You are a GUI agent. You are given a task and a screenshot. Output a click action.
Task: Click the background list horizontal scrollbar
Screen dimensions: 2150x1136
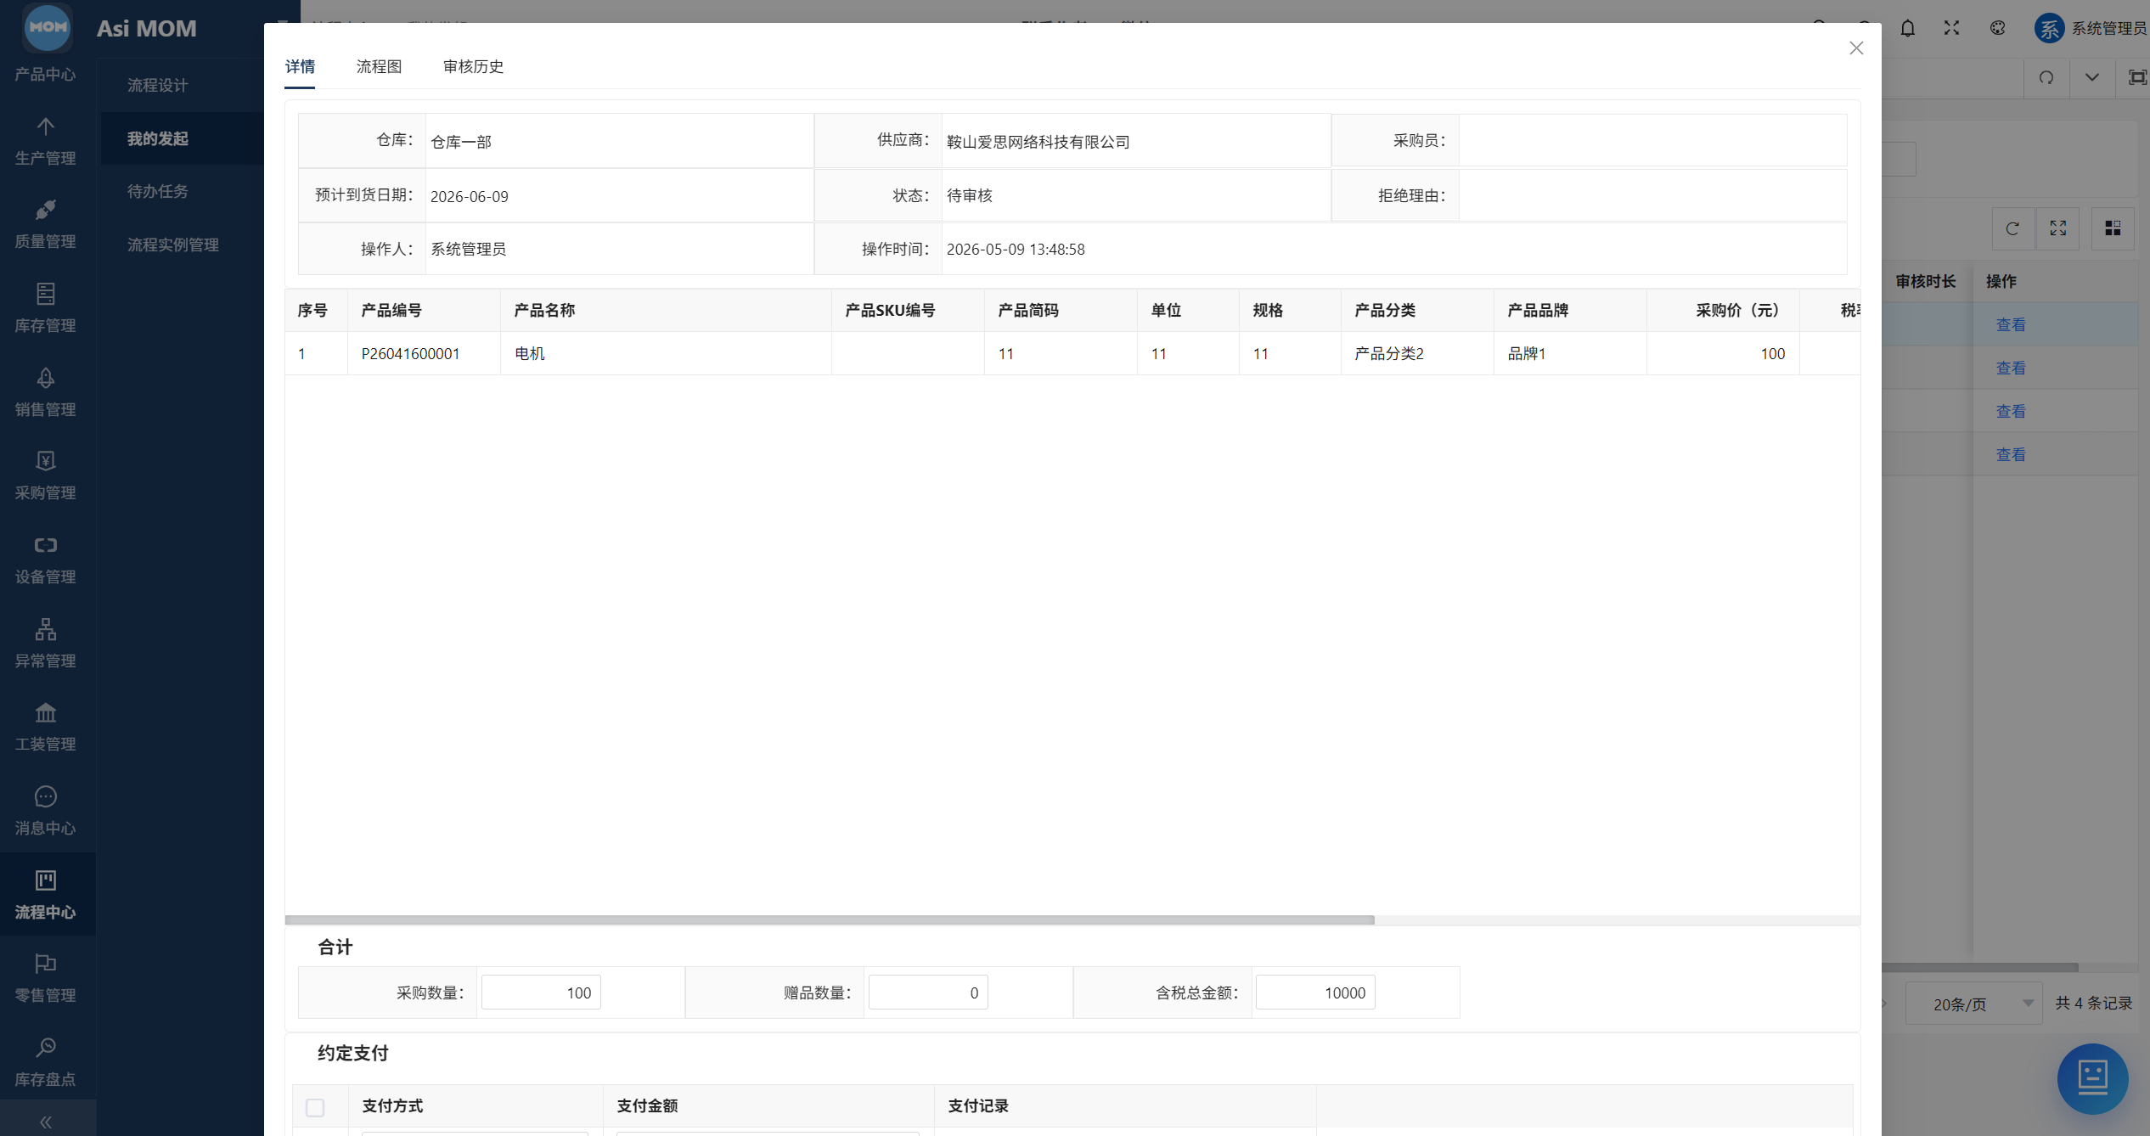click(x=1979, y=967)
